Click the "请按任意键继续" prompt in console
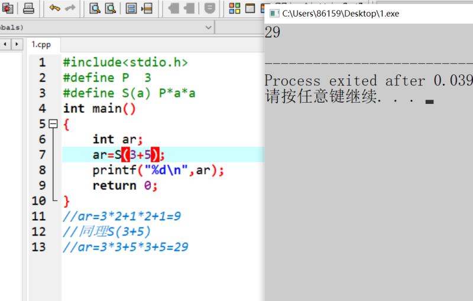Viewport: 473px width, 301px height. (x=321, y=96)
